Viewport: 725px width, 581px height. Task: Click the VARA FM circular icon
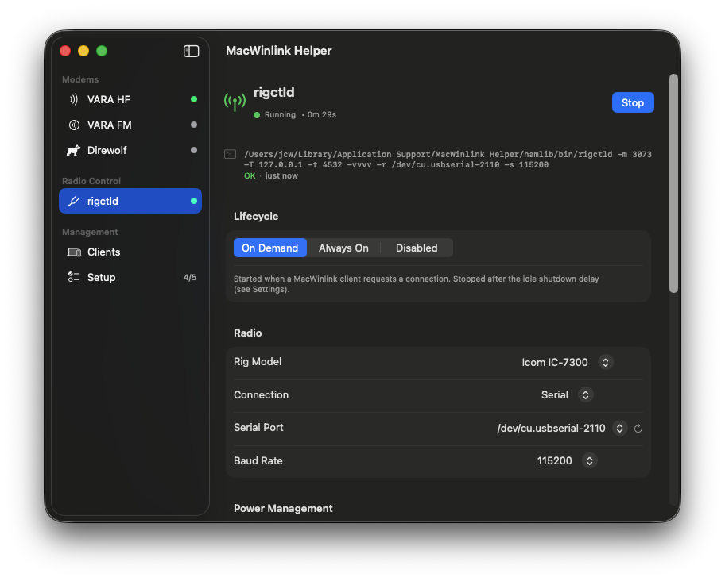coord(74,125)
